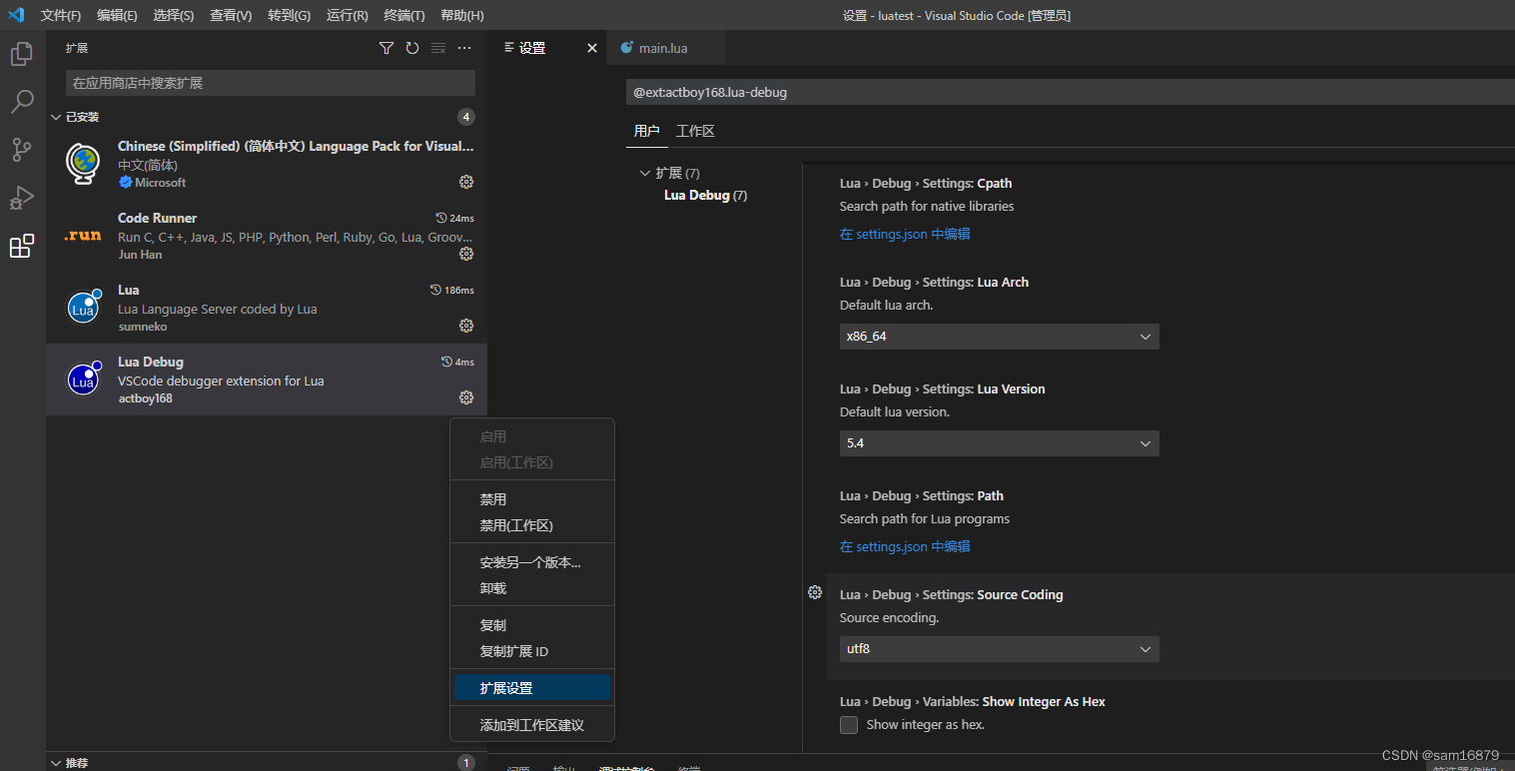The height and width of the screenshot is (771, 1515).
Task: Toggle Show integer as hex checkbox
Action: pyautogui.click(x=849, y=725)
